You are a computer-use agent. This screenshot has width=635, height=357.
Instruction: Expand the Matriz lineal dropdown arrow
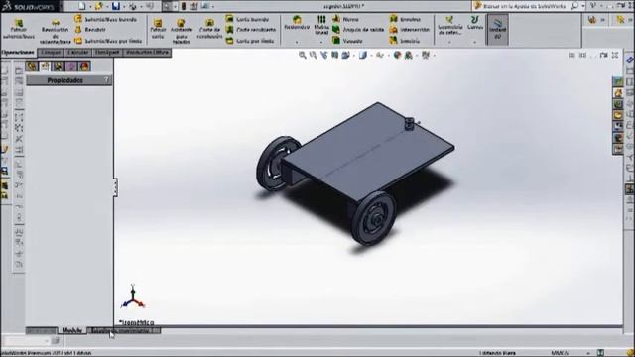click(x=321, y=42)
